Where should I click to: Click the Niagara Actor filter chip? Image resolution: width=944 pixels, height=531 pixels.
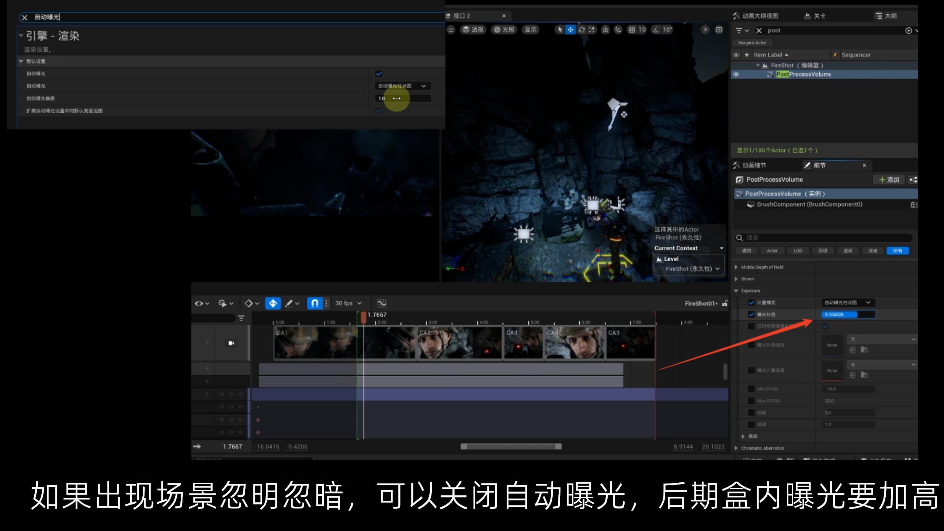pos(752,43)
